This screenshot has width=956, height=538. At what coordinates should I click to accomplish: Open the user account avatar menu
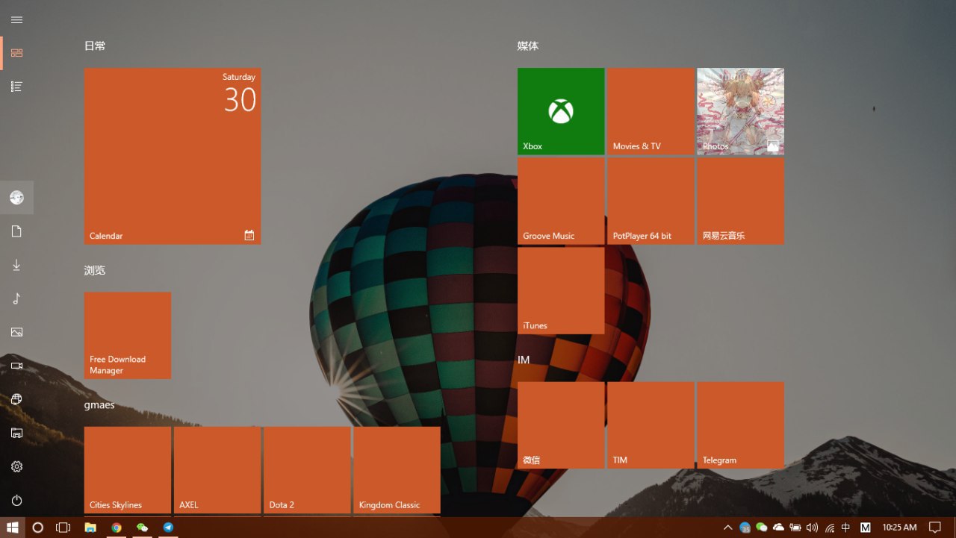[x=16, y=198]
